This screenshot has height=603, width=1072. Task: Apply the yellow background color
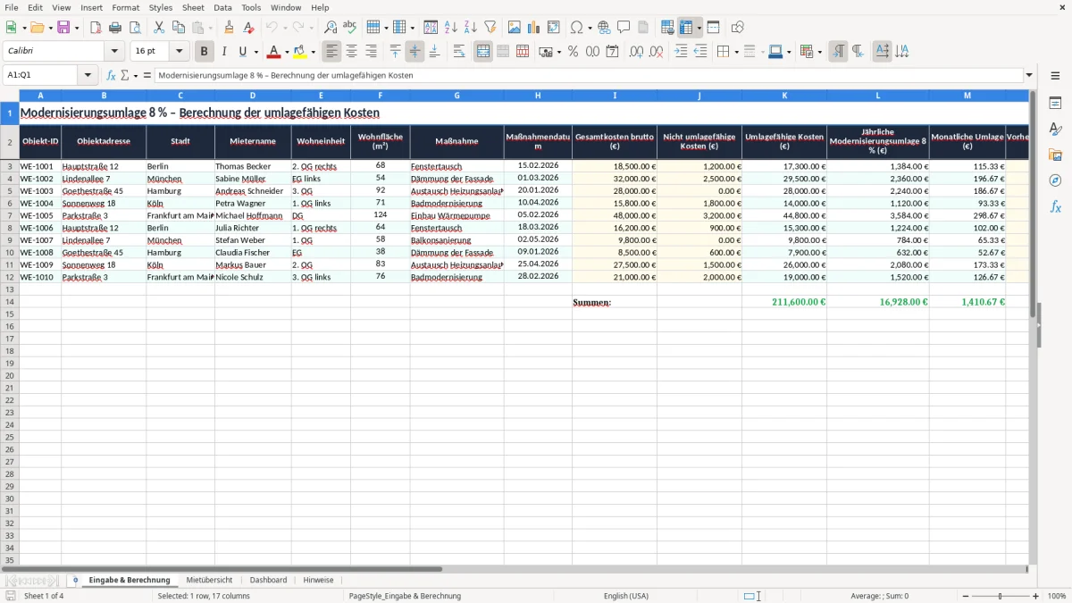point(300,52)
